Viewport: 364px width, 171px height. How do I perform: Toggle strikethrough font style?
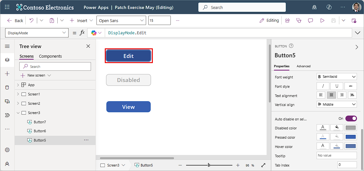coord(351,86)
